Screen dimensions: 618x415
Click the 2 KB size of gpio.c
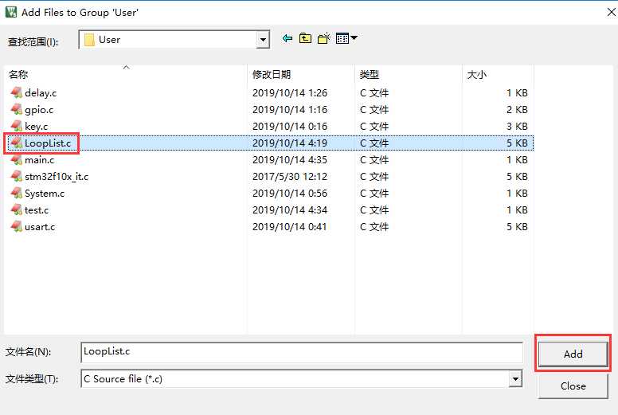(517, 110)
